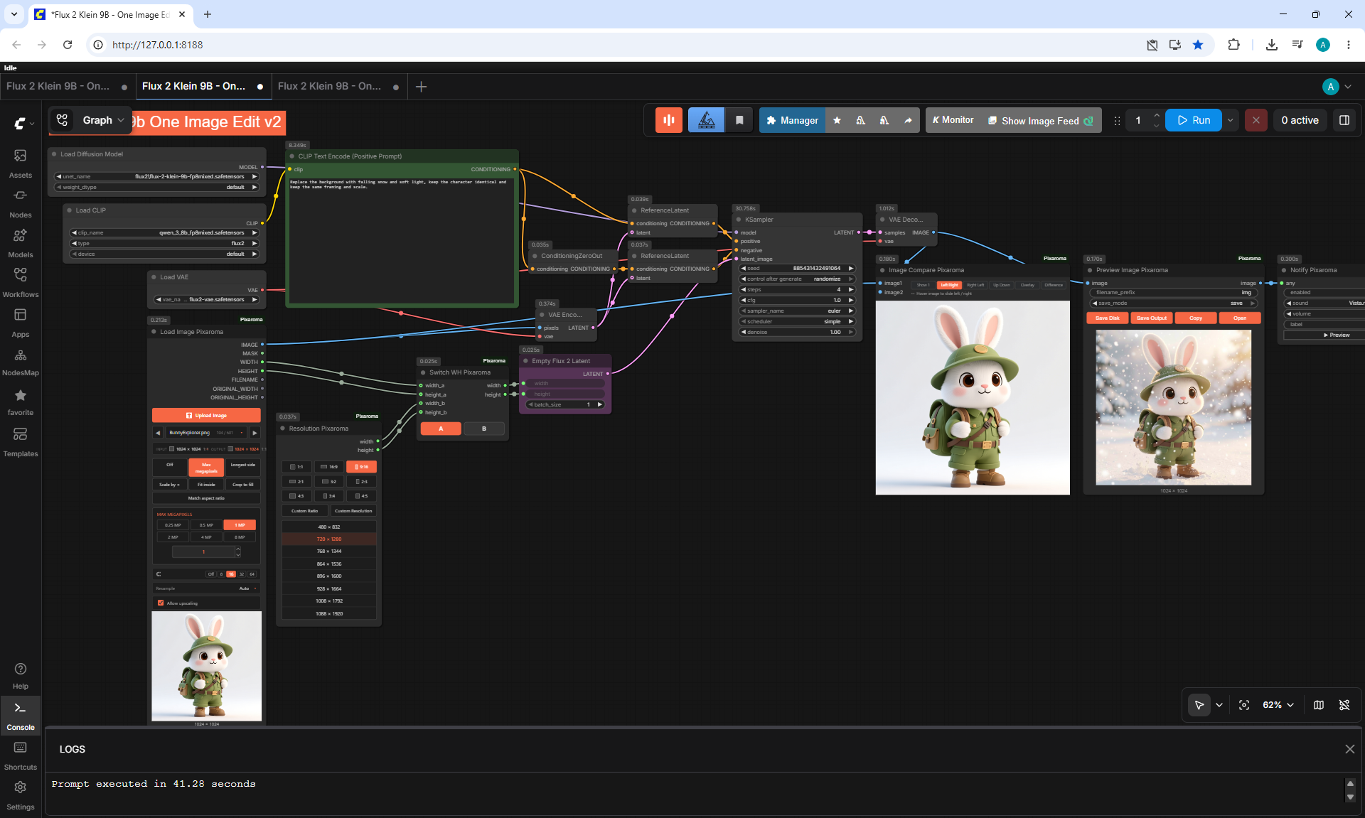Viewport: 1365px width, 818px height.
Task: Select 1088 × 1920 resolution preset
Action: pyautogui.click(x=329, y=613)
